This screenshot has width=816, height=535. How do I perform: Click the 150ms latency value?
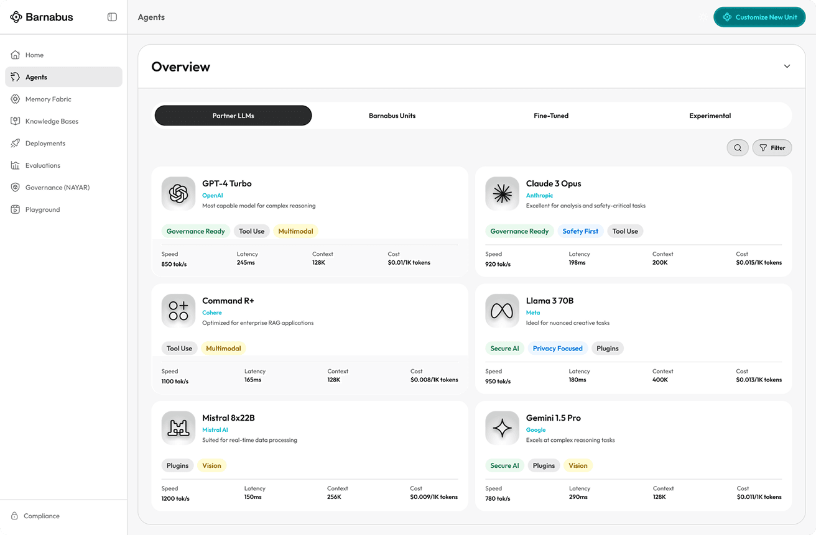[253, 497]
